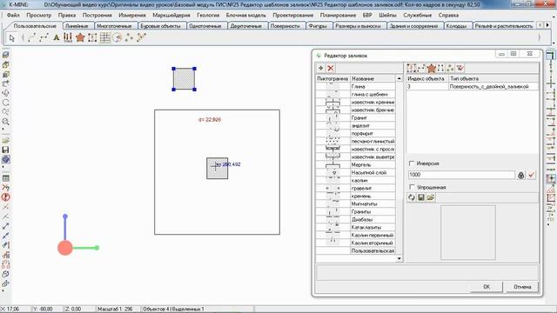Click the four-dots icon in fill editor toolbar
Image resolution: width=557 pixels, height=313 pixels.
coord(441,68)
